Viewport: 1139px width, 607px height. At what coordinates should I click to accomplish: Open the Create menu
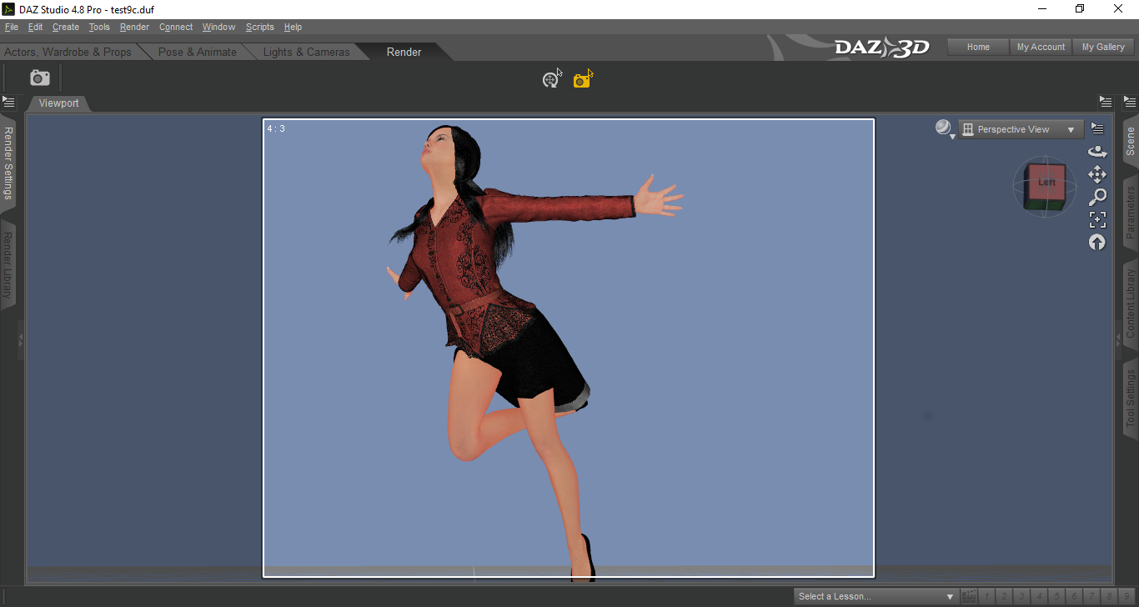(x=66, y=27)
